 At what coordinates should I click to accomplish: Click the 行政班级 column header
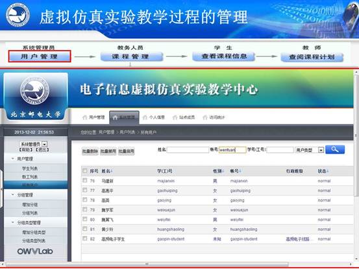coord(295,171)
